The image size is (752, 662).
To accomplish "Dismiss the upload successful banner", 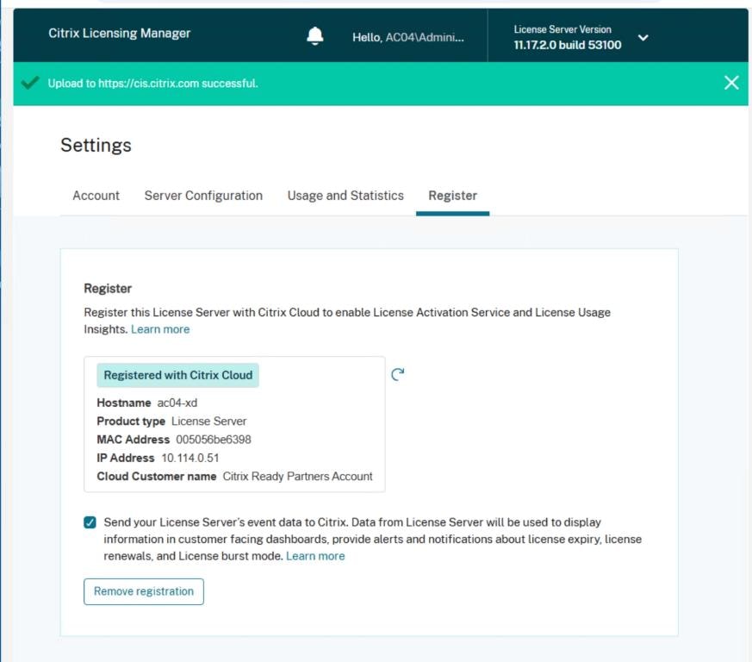I will (731, 83).
